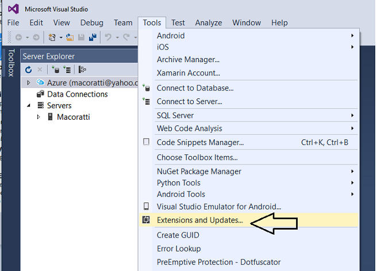Choose Xamarin Account menu entry

tap(249, 73)
